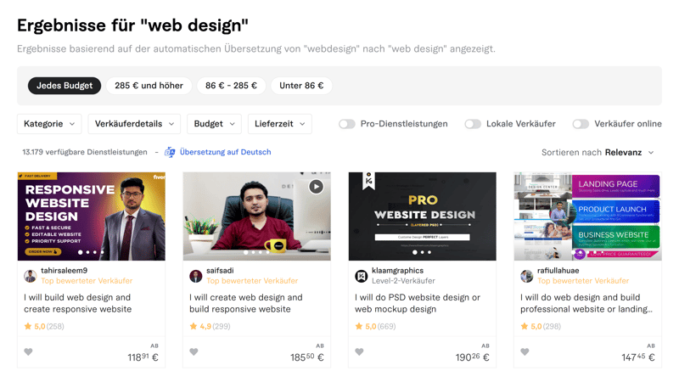Open the Responsive Website Design thumbnail
Screen dimensions: 679x382
(x=91, y=216)
